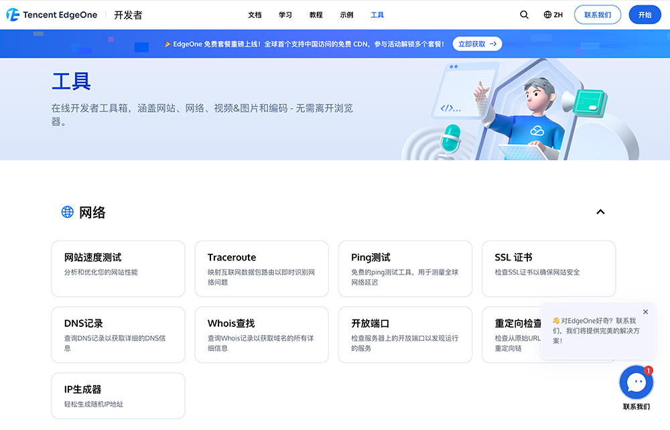670x430 pixels.
Task: Open the Traceroute tool
Action: click(x=261, y=267)
